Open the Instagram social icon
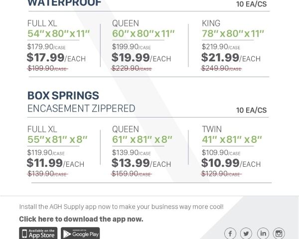Viewport: 299px width, 239px height. point(279,233)
